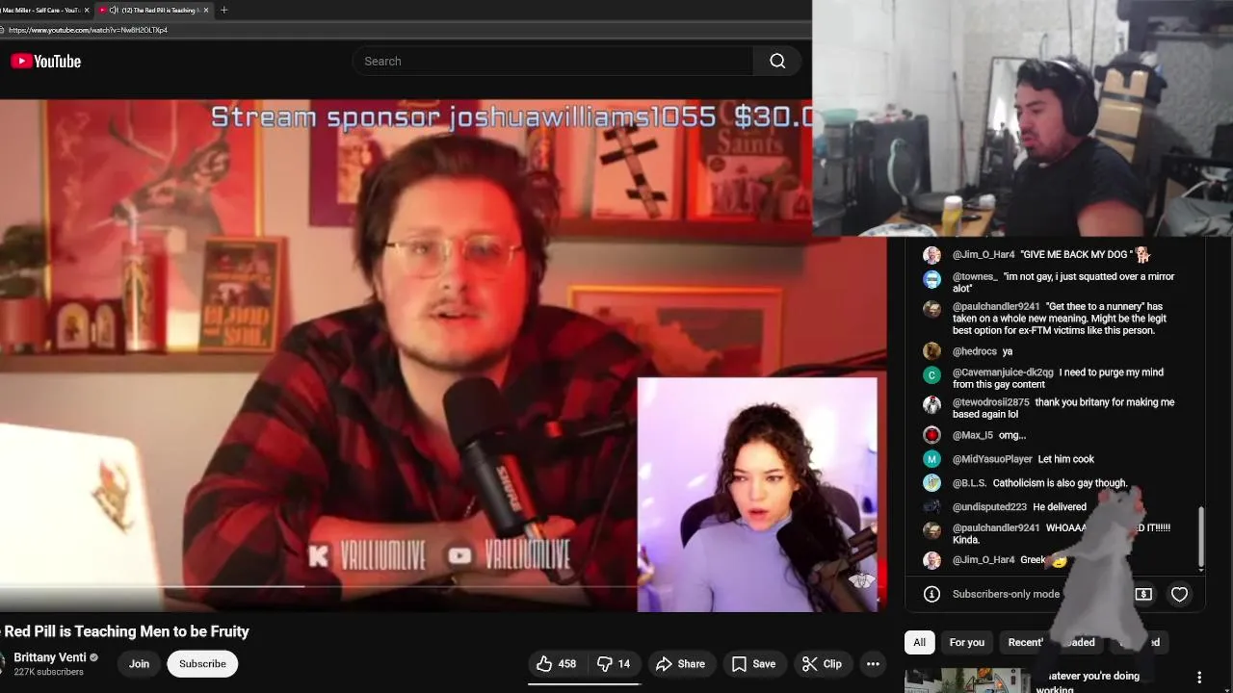
Task: Open @B.L.S. avatar in chat
Action: click(x=931, y=483)
